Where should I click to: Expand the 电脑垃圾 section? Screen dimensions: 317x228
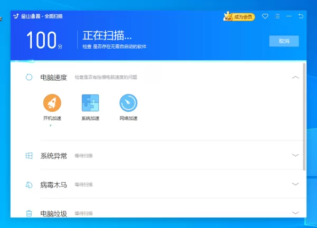click(295, 213)
